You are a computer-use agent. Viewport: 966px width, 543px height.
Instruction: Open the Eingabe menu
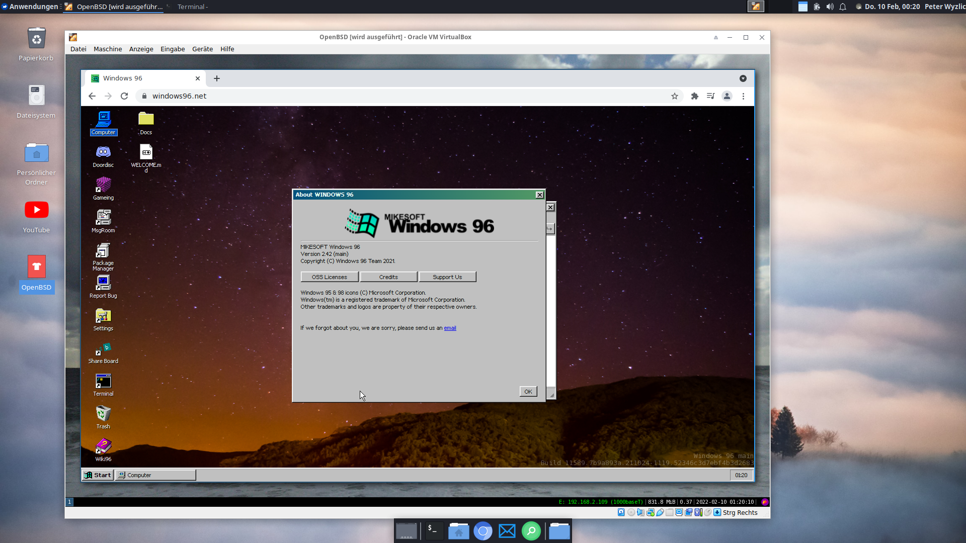173,49
